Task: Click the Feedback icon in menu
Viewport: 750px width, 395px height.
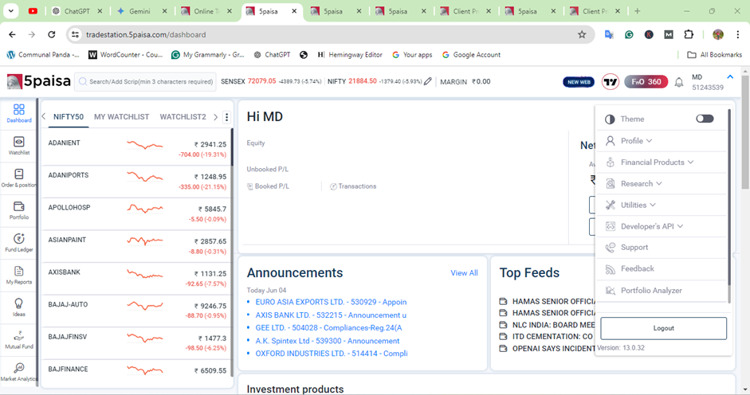Action: (x=611, y=268)
